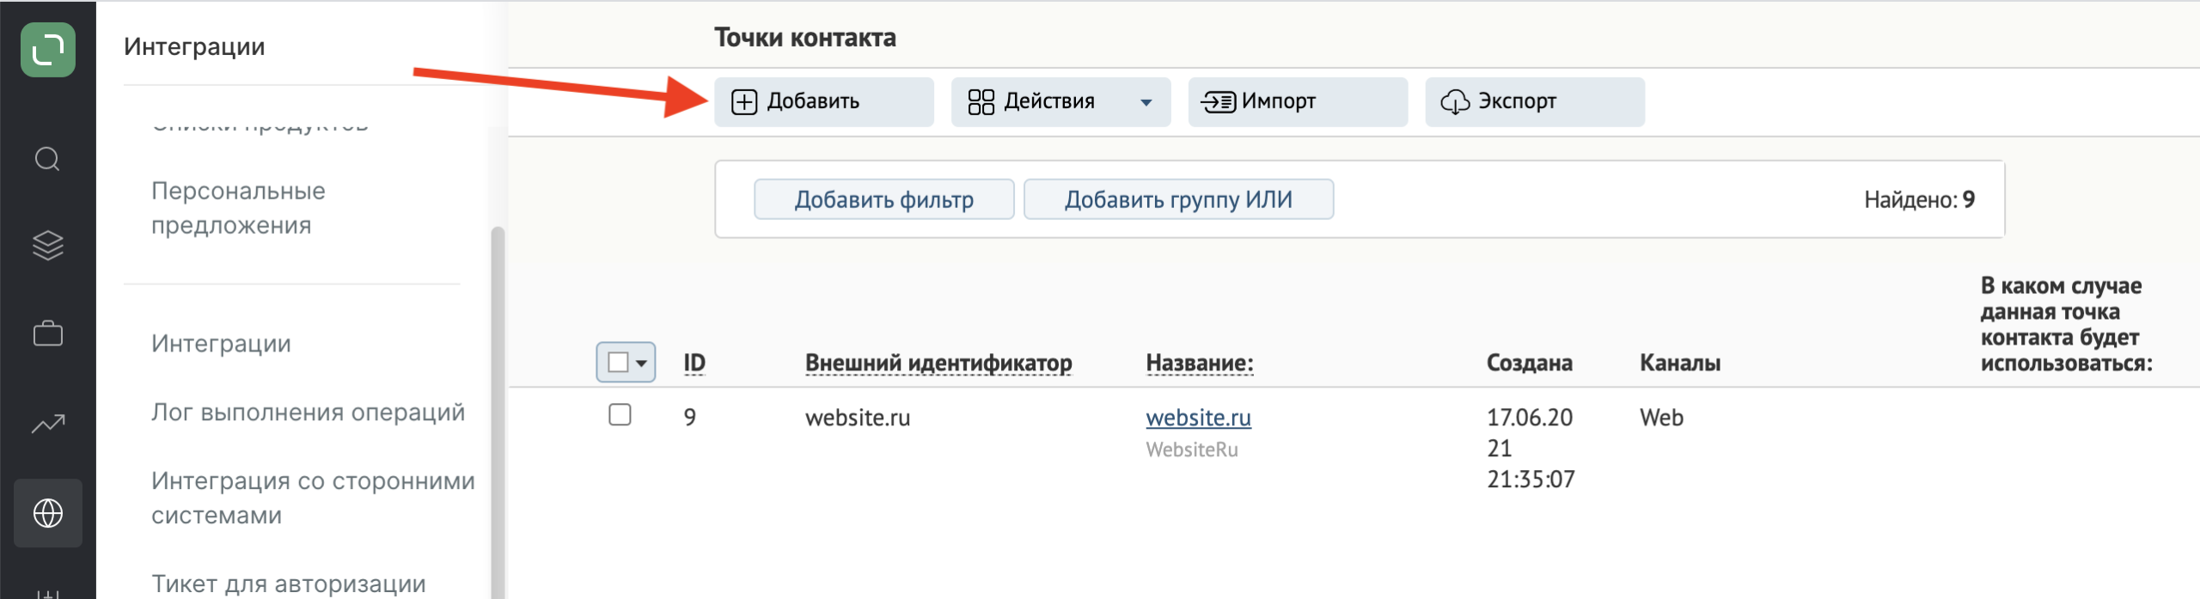Click the green logo icon in sidebar
Screen dimensions: 2200x599
48,50
